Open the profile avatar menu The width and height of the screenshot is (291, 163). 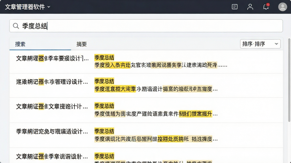282,7
